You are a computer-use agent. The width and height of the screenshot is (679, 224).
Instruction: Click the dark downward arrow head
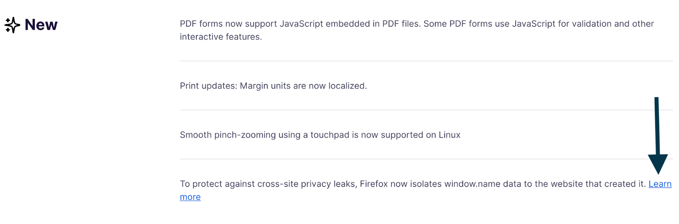coord(657,163)
